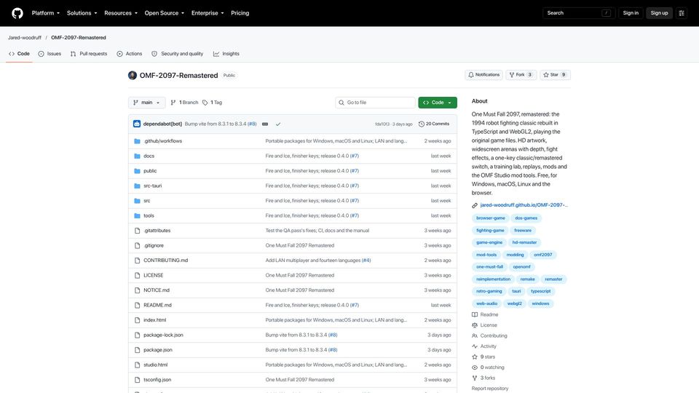Open the package-lock.json file
699x393 pixels.
(163, 335)
